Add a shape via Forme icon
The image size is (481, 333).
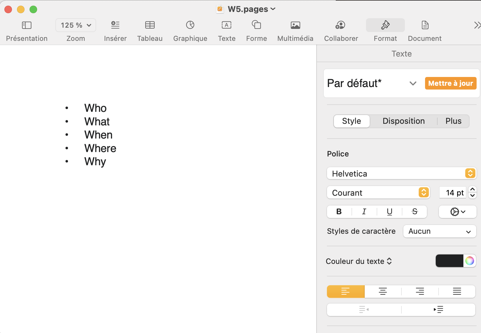257,25
